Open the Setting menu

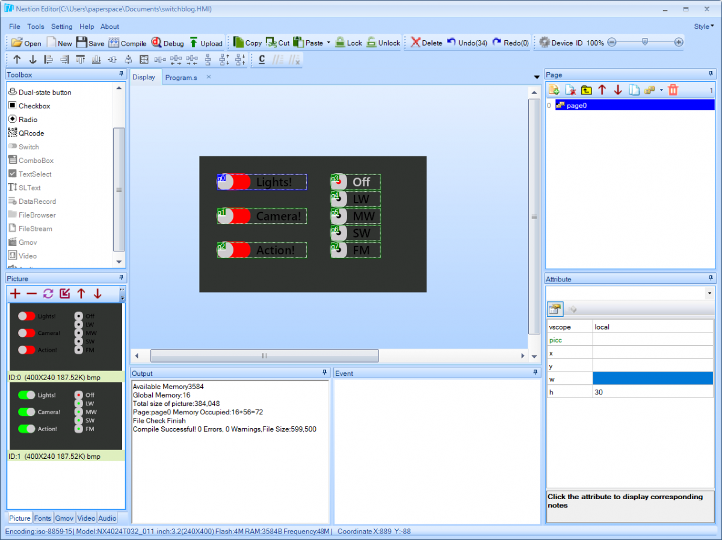click(x=61, y=26)
